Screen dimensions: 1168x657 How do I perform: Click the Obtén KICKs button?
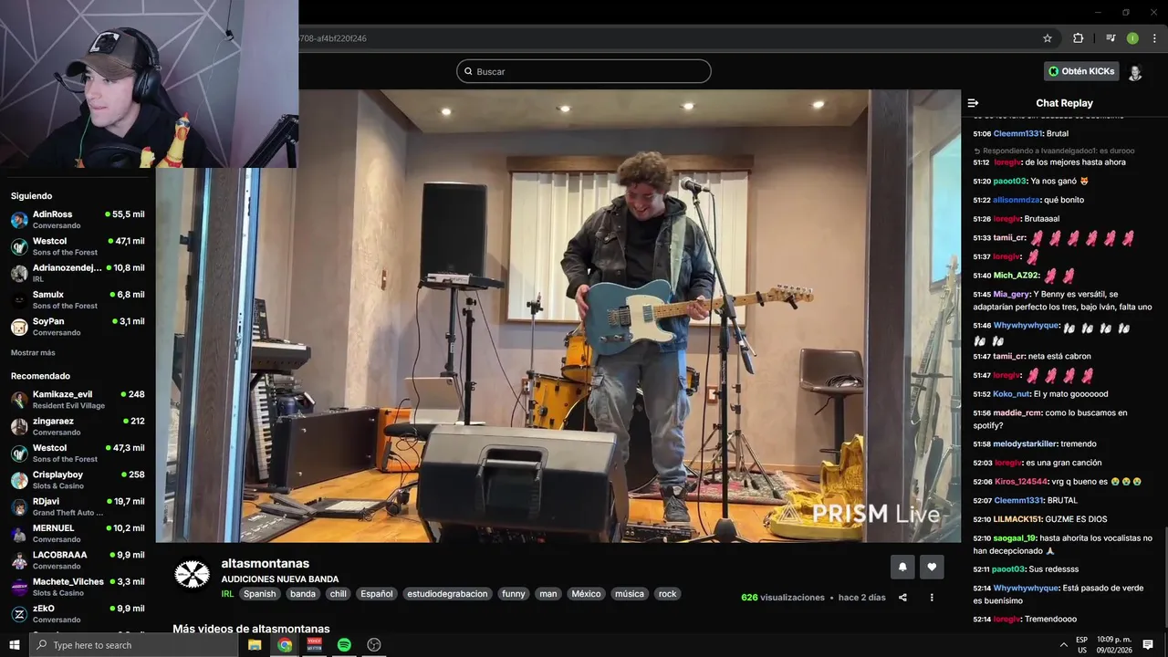click(x=1081, y=71)
